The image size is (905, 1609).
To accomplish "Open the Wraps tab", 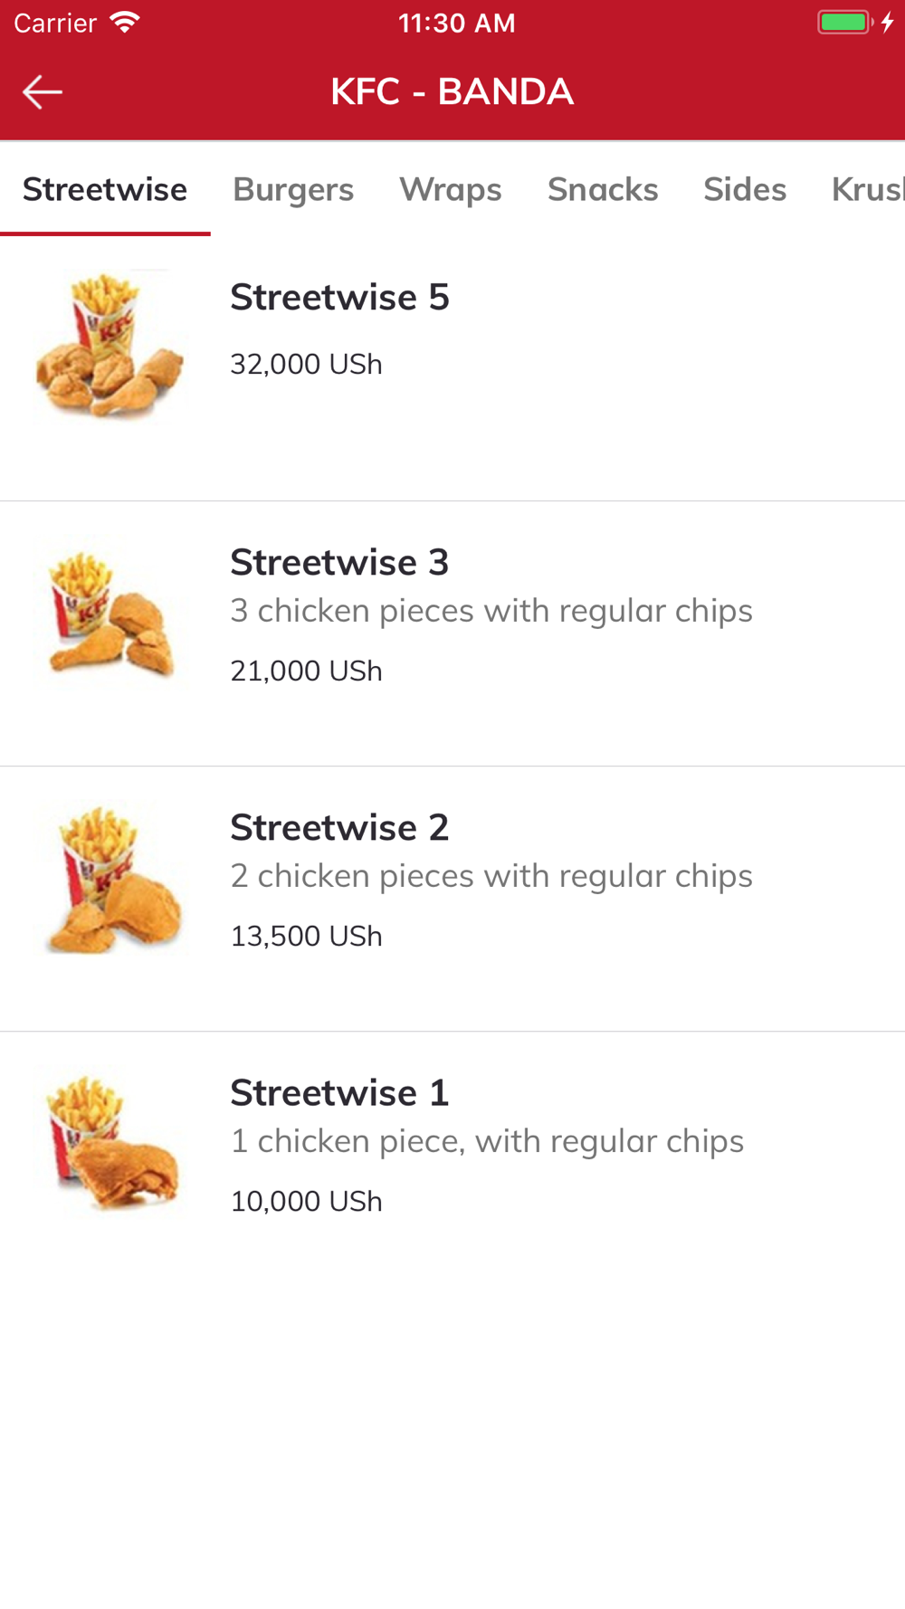I will pyautogui.click(x=451, y=189).
